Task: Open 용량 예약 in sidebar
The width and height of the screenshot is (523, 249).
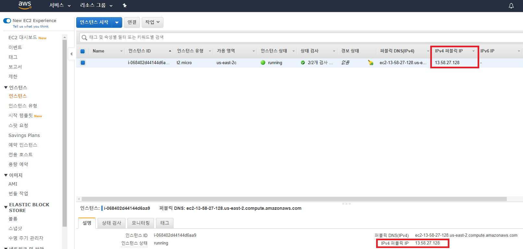Action: point(18,164)
